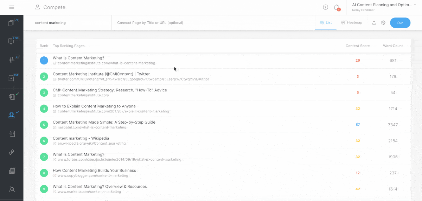Open the topics icon with 1.6K badge
Viewport: 422px width, 201px height.
[x=11, y=41]
